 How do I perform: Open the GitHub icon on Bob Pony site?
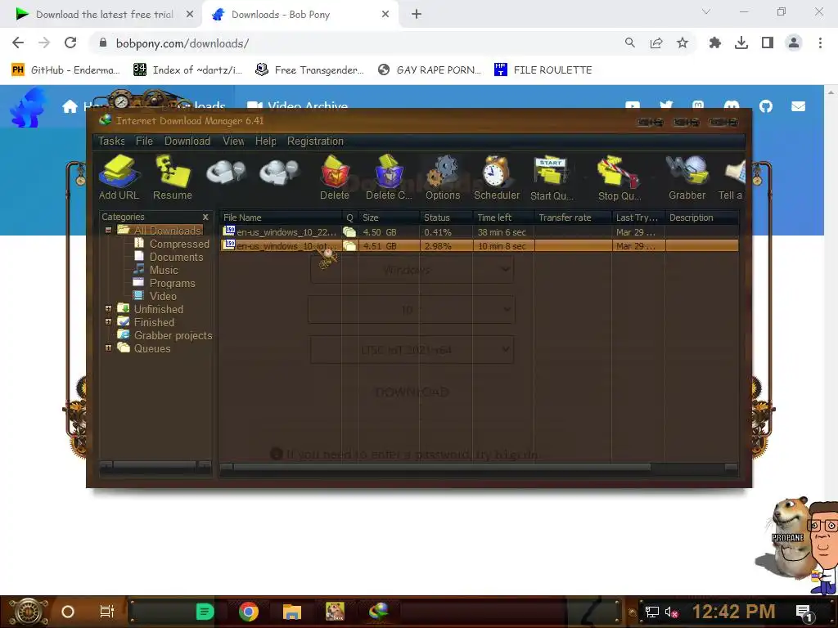point(766,106)
